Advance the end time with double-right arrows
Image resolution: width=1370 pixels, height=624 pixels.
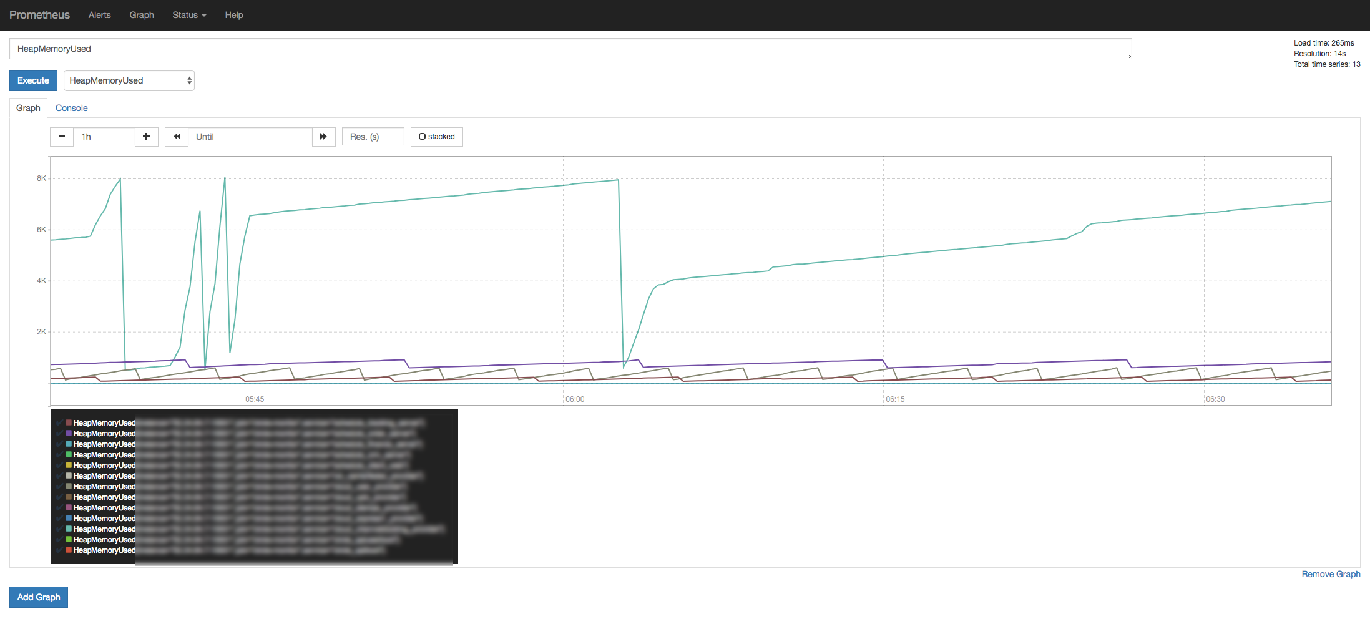(323, 137)
